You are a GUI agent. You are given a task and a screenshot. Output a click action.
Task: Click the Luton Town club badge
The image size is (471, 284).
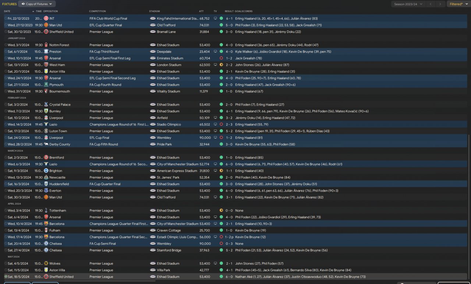coord(46,131)
